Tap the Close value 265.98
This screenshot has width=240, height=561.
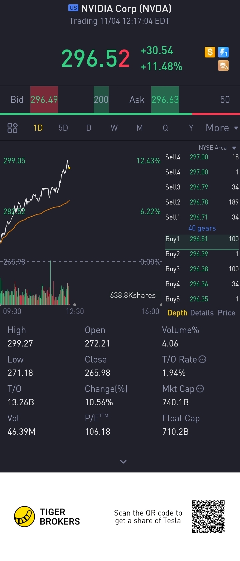(98, 373)
